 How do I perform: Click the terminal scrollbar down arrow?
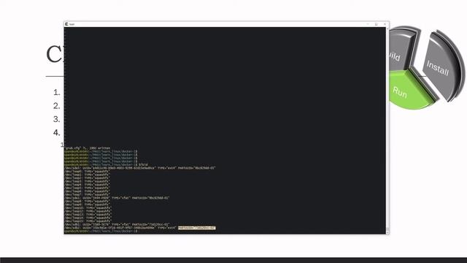387,232
